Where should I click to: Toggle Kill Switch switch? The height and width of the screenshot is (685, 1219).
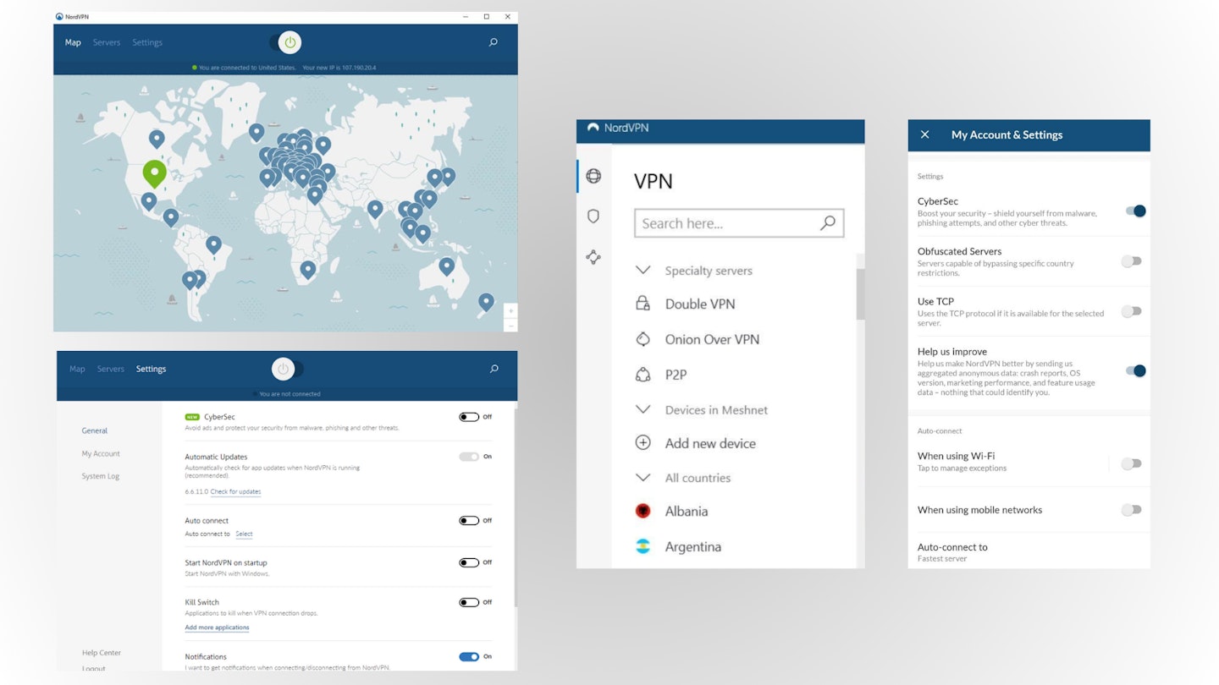click(x=469, y=602)
